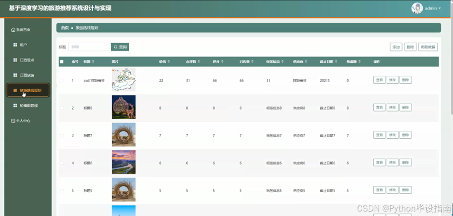Click the page vertical scrollbar
Viewport: 453px width, 216px height.
point(452,58)
